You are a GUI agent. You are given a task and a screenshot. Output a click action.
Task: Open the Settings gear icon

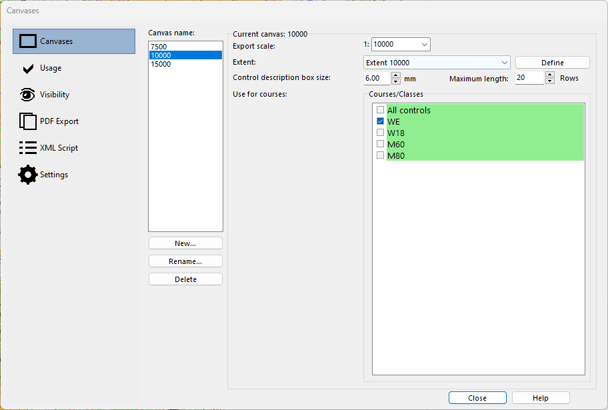tap(27, 175)
